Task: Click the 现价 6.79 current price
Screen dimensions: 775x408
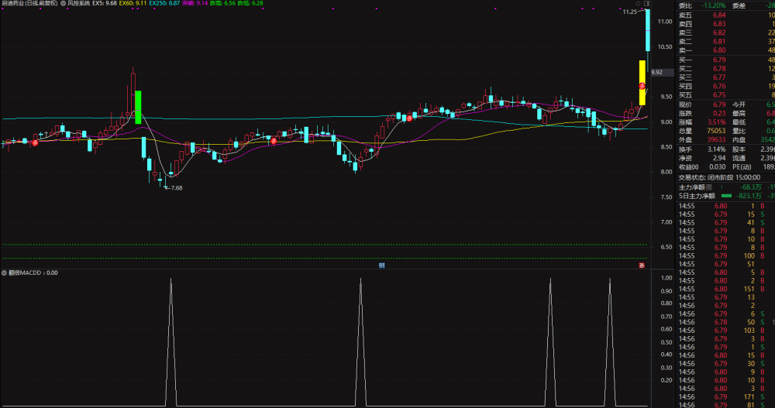Action: (719, 105)
